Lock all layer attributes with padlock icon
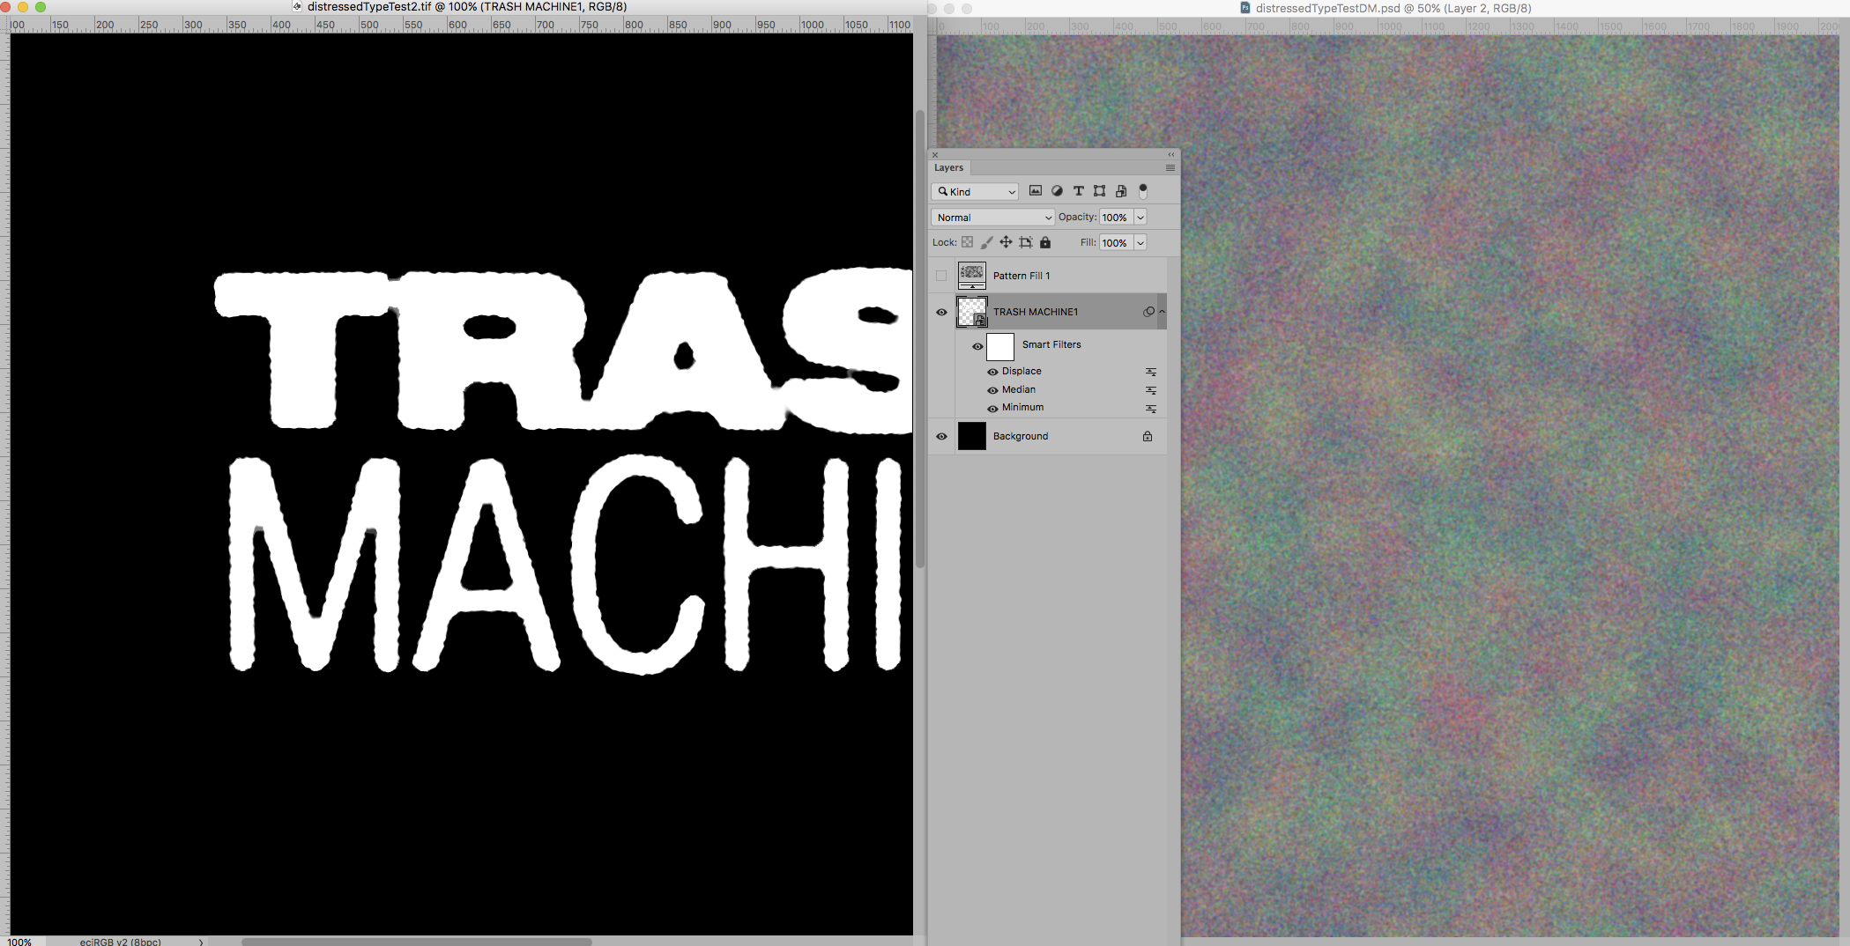Viewport: 1850px width, 946px height. click(1045, 242)
